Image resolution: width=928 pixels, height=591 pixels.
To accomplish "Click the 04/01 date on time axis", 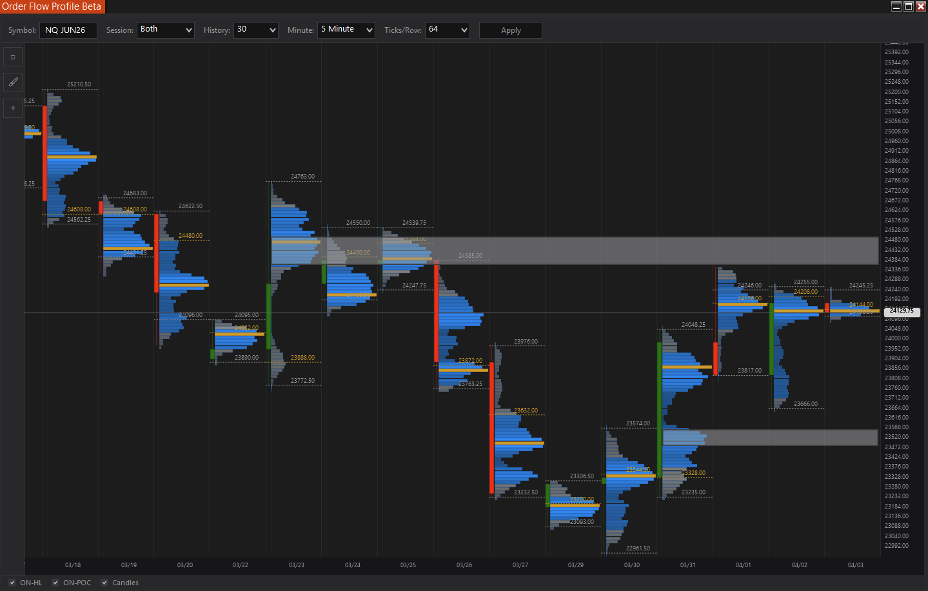I will point(743,565).
